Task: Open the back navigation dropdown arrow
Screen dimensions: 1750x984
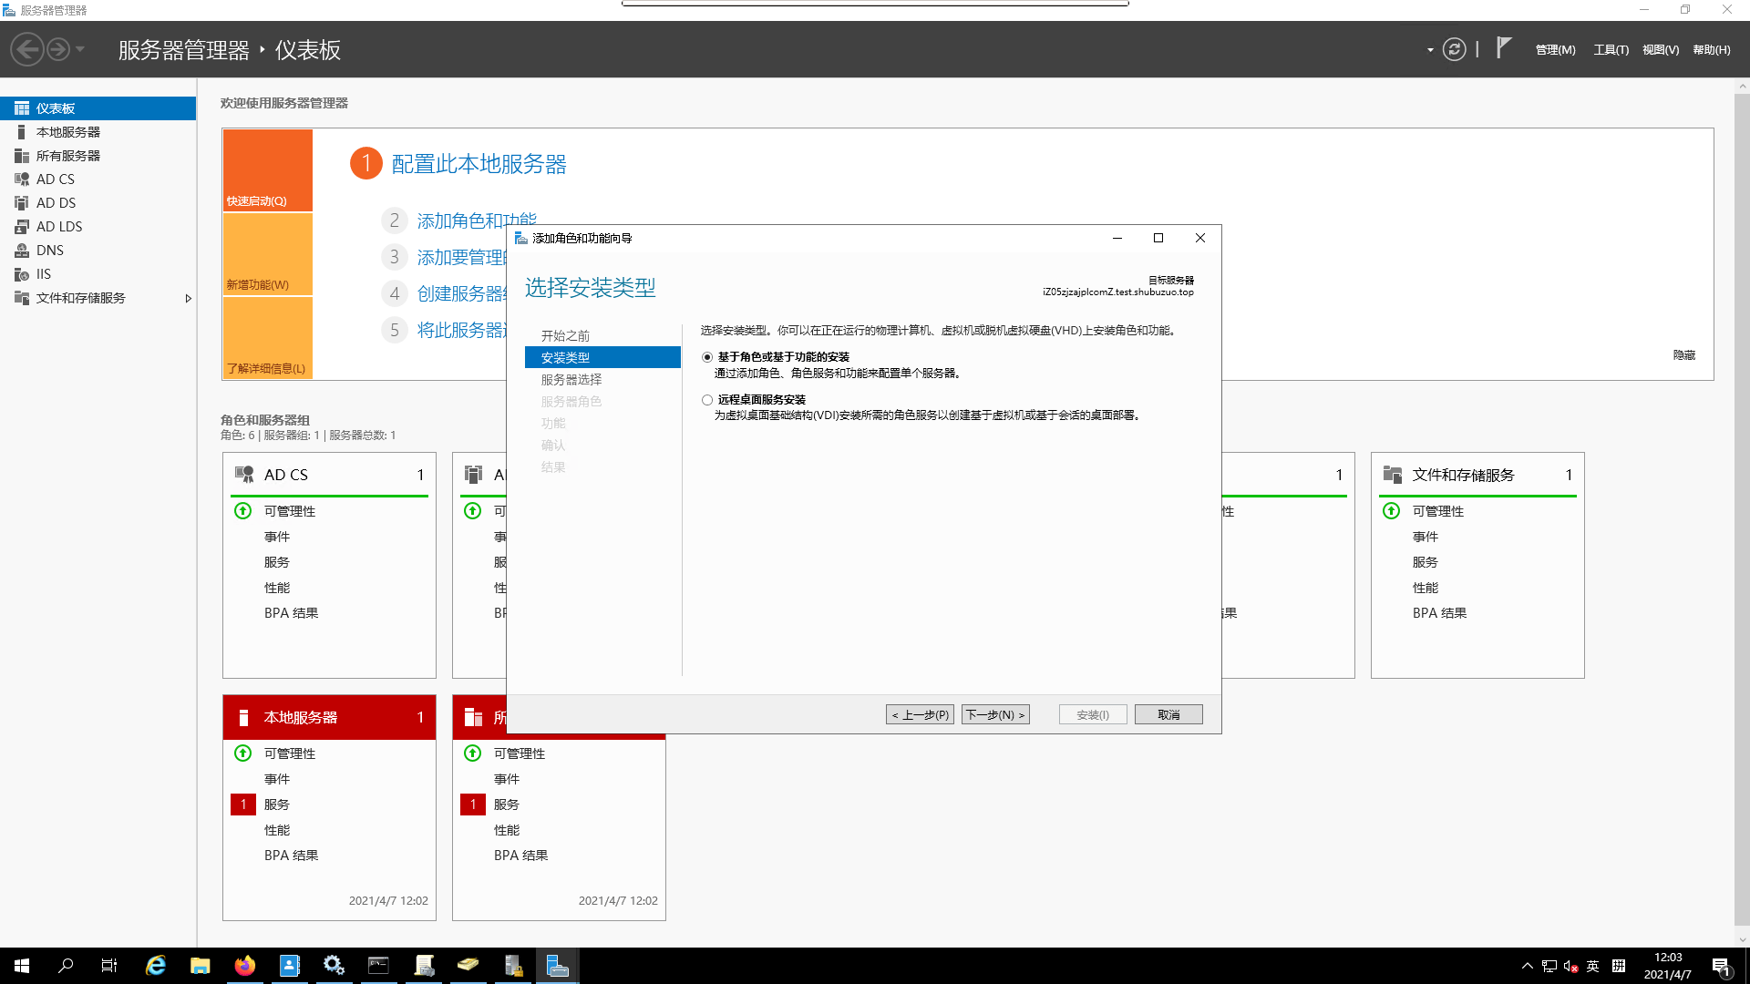Action: [78, 49]
